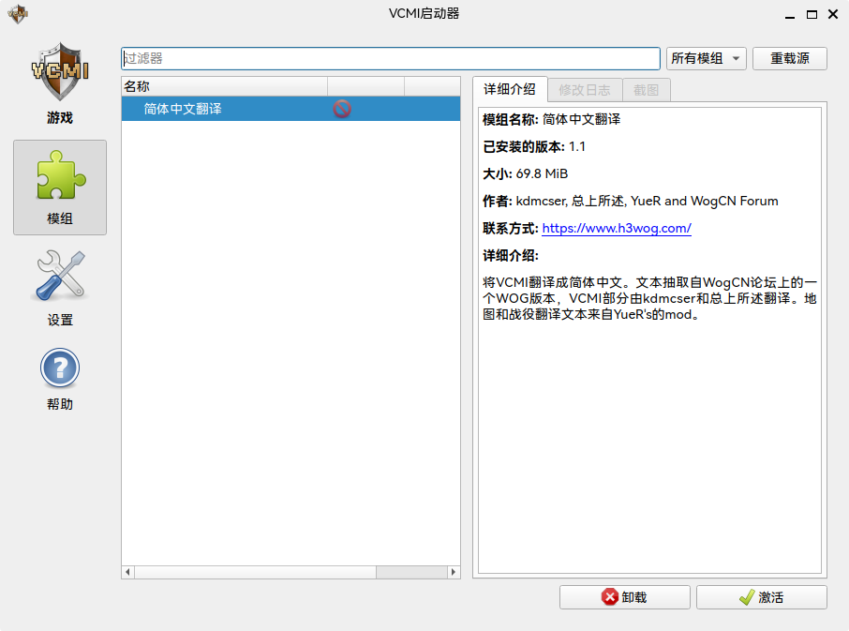The image size is (849, 631).
Task: Select the 简体中文翻译 mod row
Action: coord(290,109)
